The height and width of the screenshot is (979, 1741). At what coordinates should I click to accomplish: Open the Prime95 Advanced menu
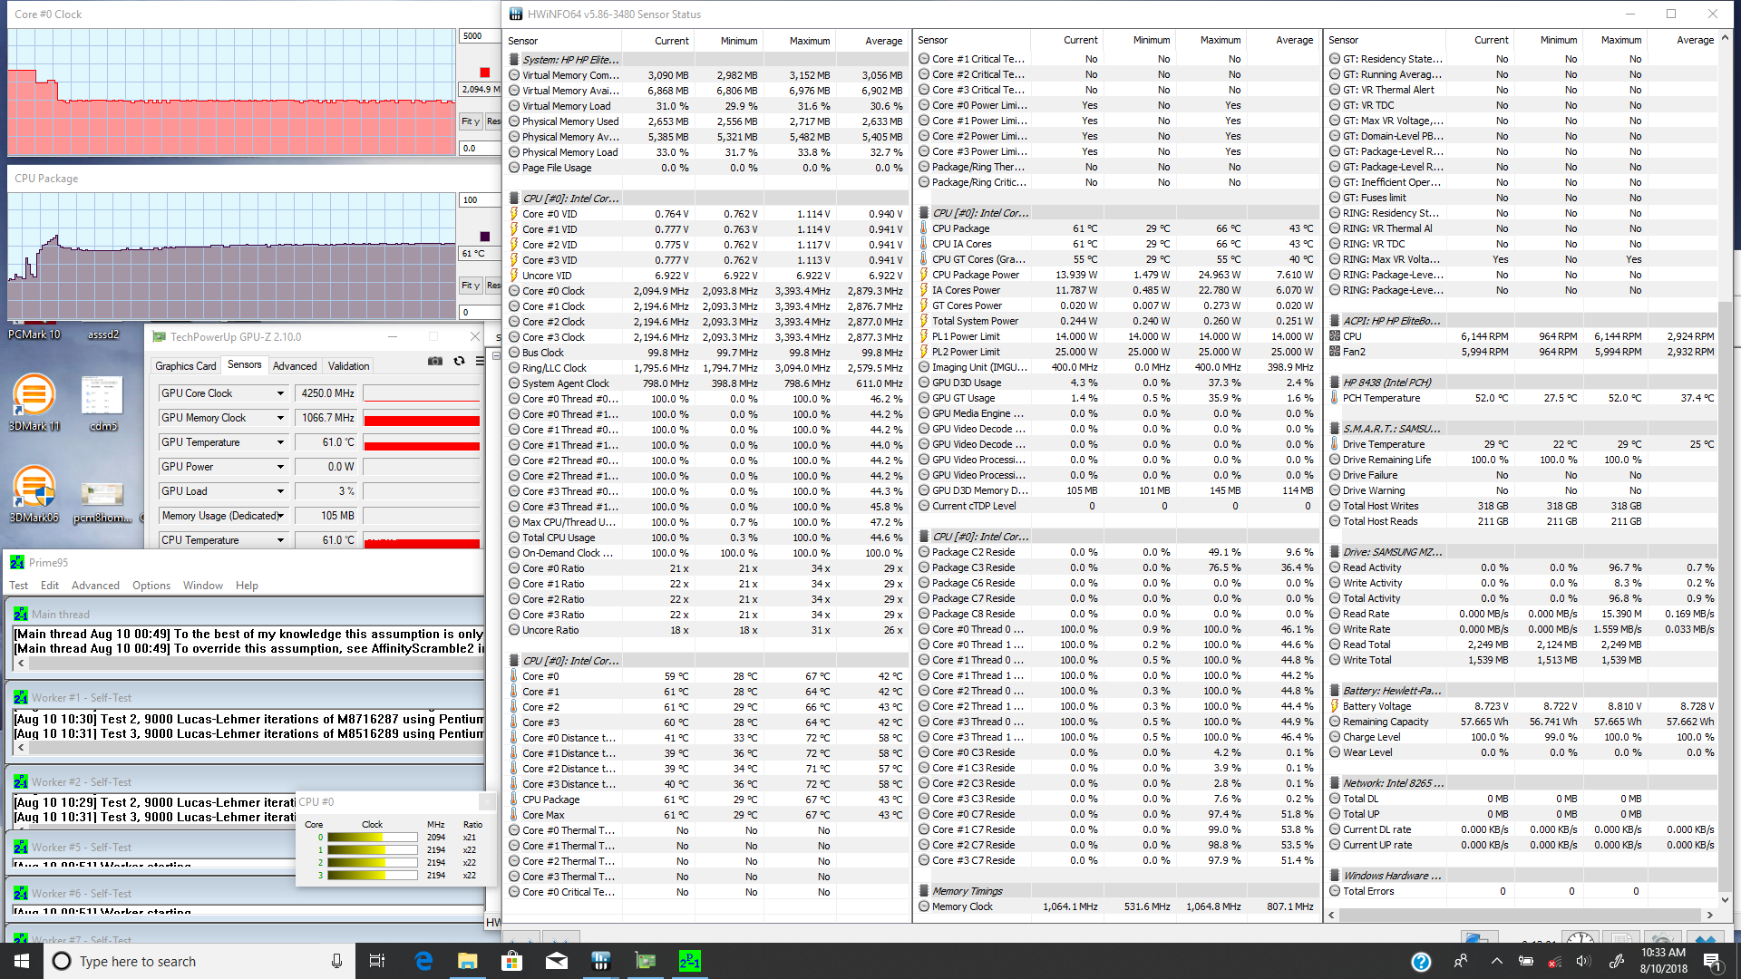[95, 586]
